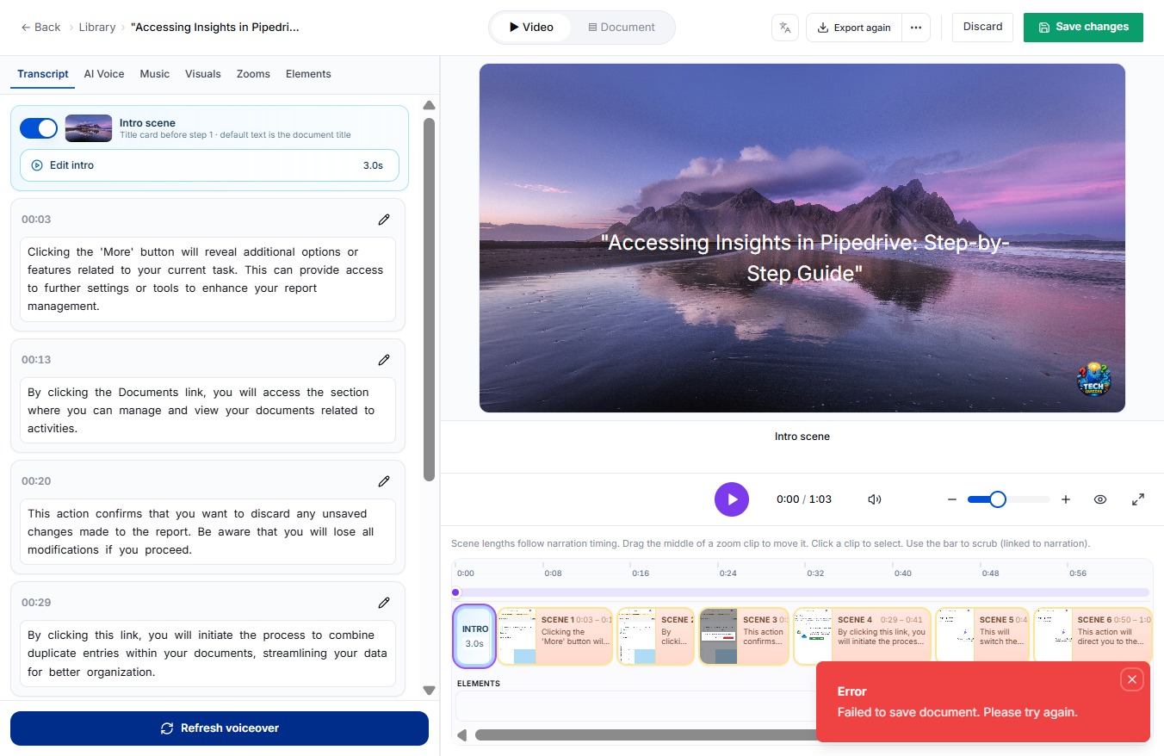Click the timeline scrub bar

coord(802,592)
